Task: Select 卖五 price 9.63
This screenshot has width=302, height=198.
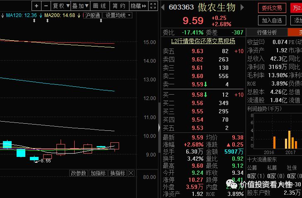Action: 197,51
